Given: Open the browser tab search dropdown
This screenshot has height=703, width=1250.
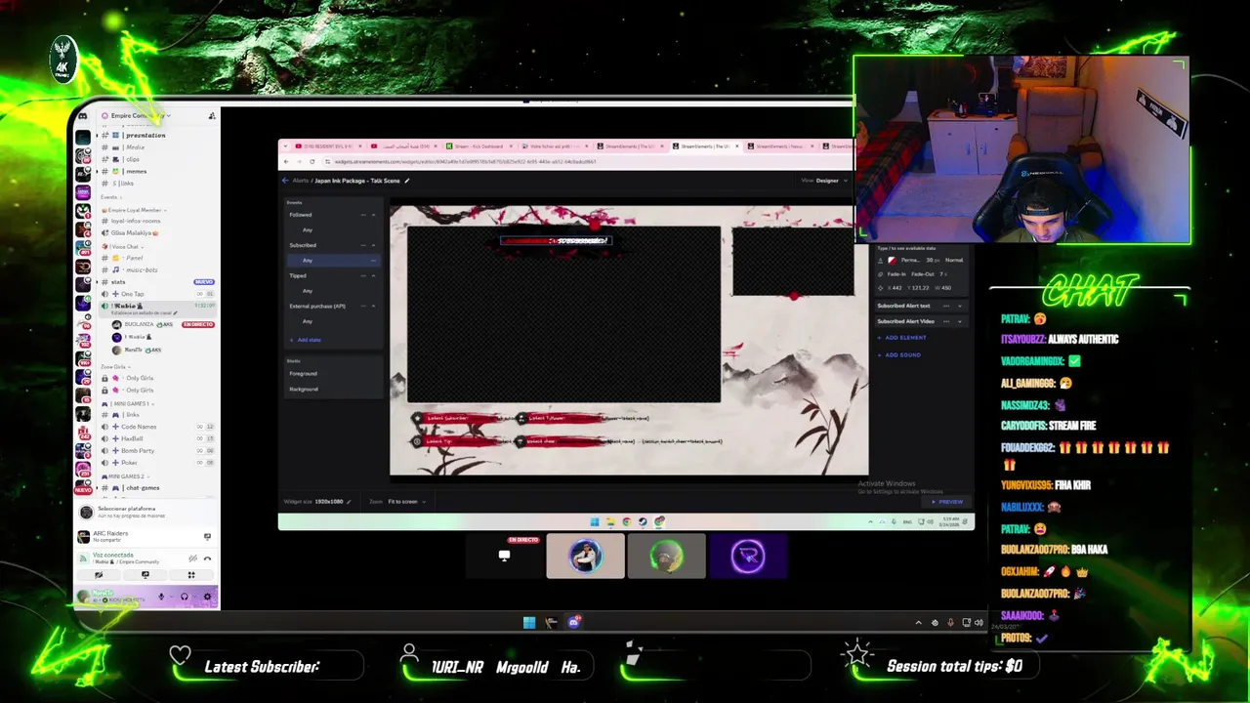Looking at the screenshot, I should [285, 146].
